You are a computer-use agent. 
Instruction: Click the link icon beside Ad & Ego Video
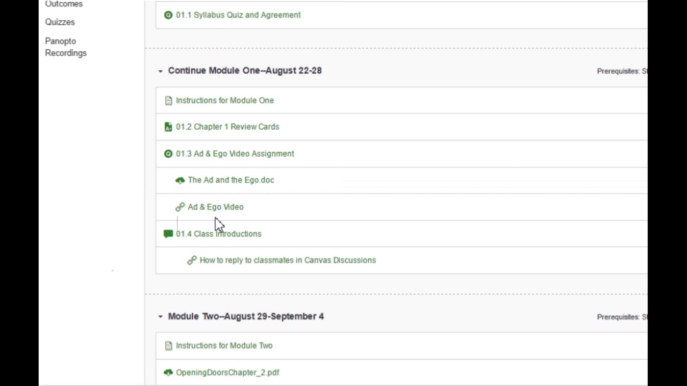(x=180, y=207)
